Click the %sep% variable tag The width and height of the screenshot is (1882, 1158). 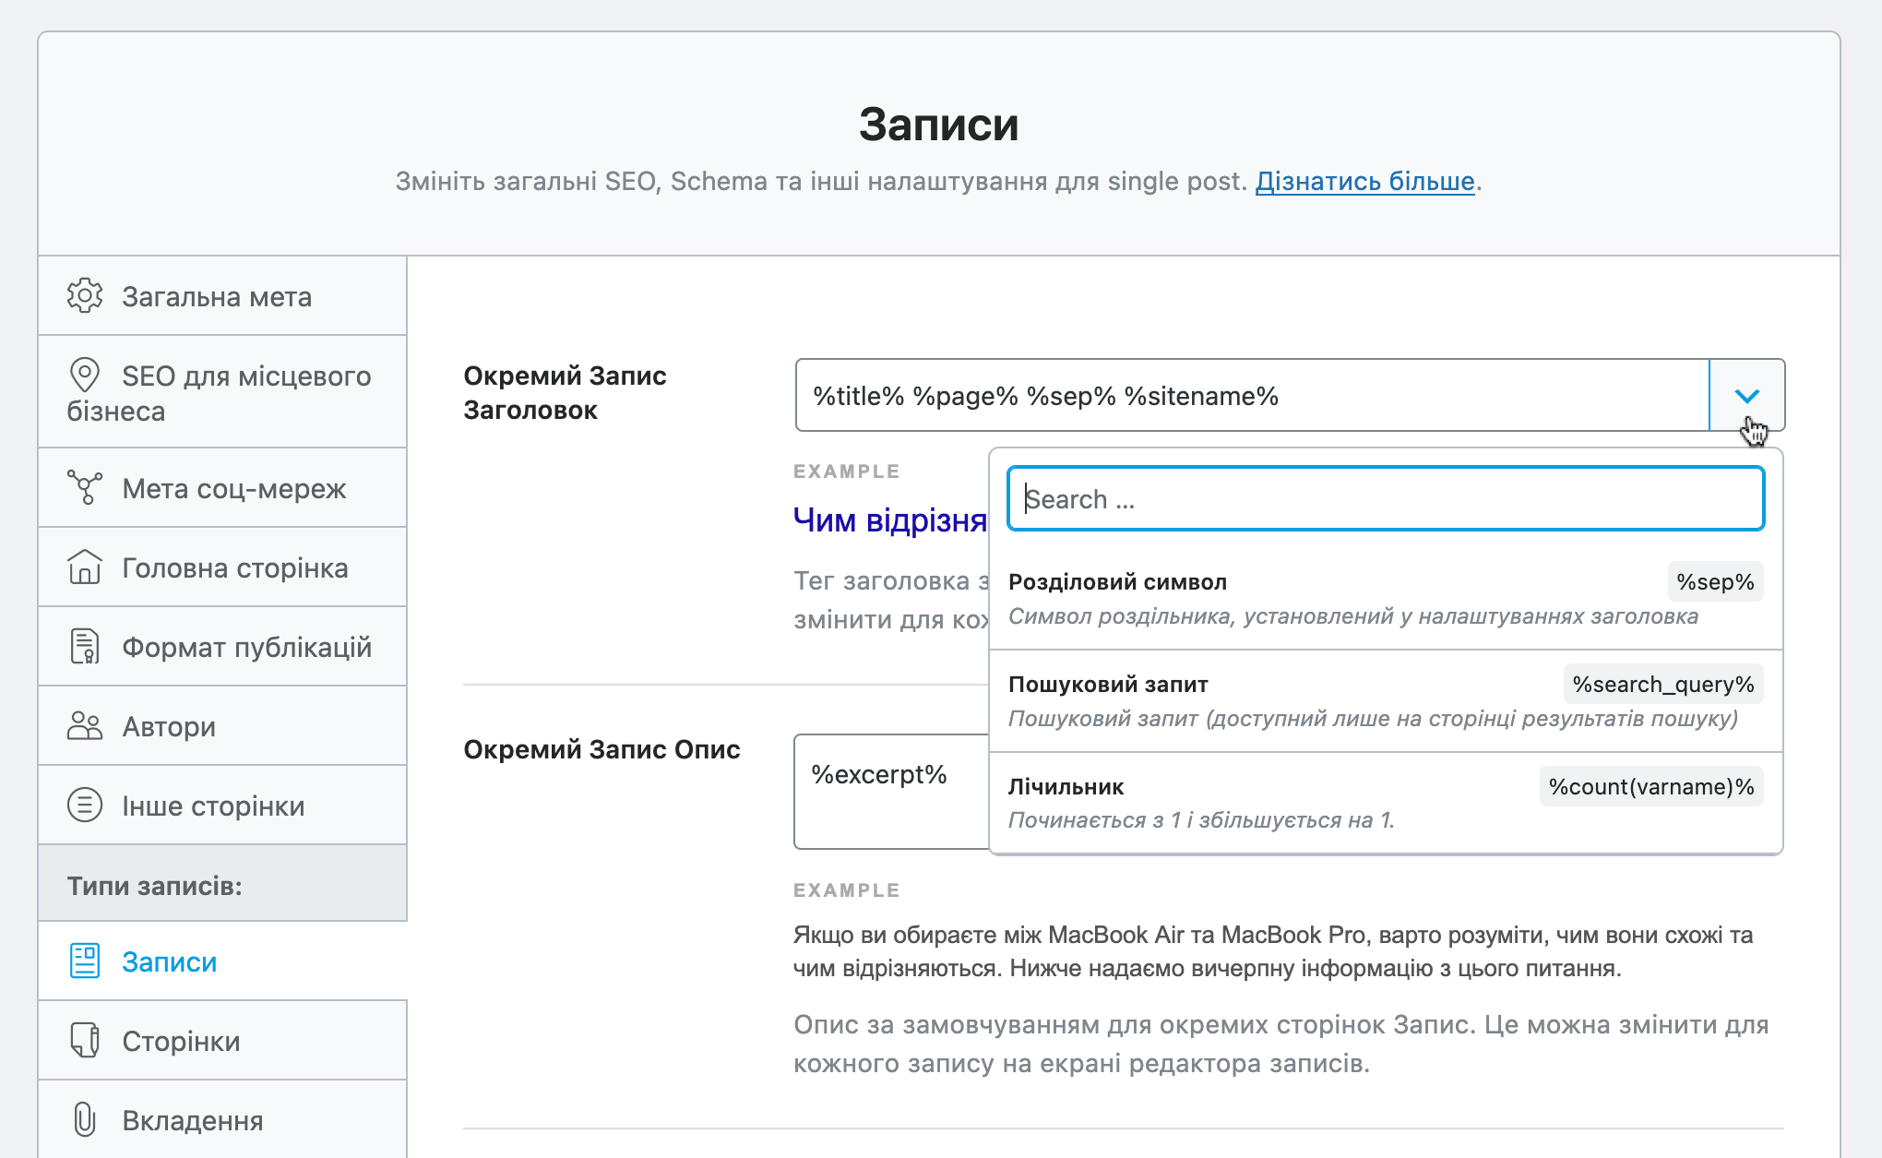(x=1715, y=582)
